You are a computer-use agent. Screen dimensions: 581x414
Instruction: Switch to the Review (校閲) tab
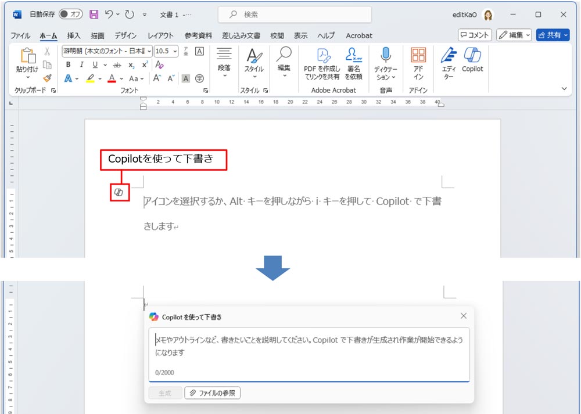(x=277, y=35)
